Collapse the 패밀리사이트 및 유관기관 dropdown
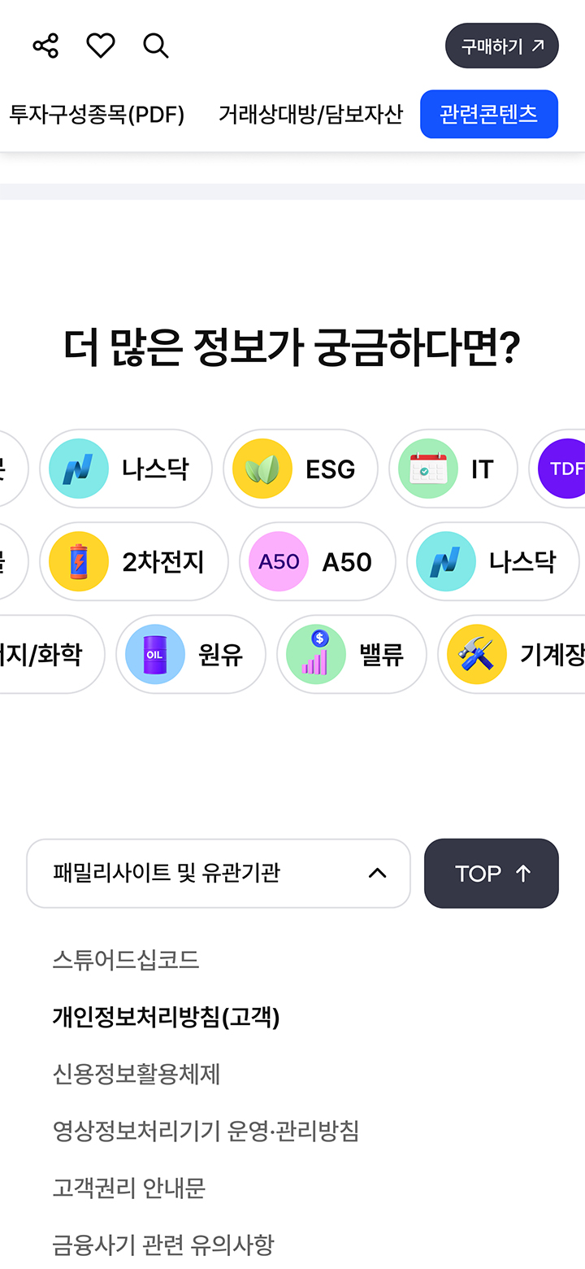 coord(219,873)
